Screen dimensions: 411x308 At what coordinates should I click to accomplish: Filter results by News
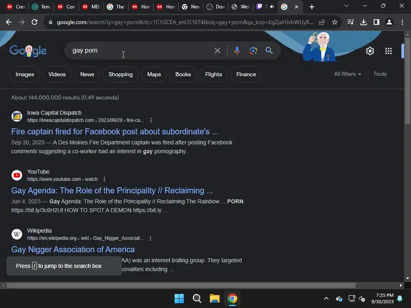tap(87, 74)
